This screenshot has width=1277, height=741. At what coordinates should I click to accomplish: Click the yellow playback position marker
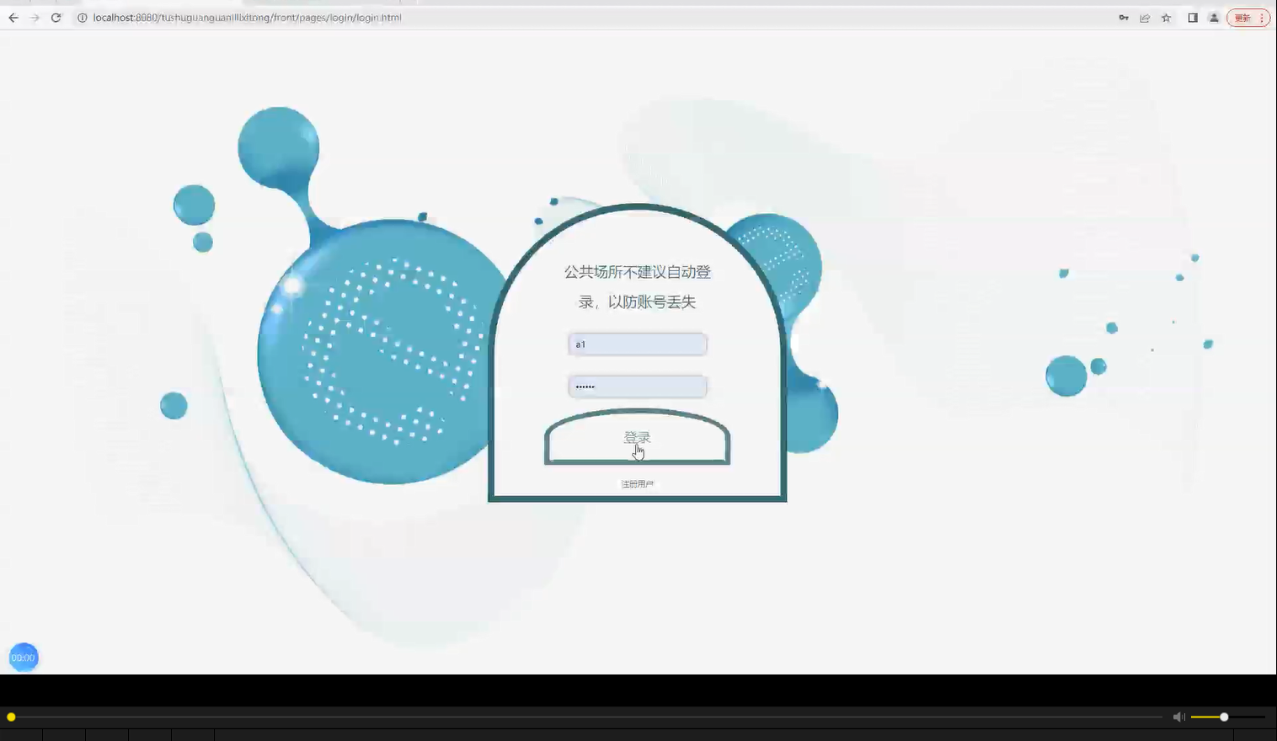11,717
